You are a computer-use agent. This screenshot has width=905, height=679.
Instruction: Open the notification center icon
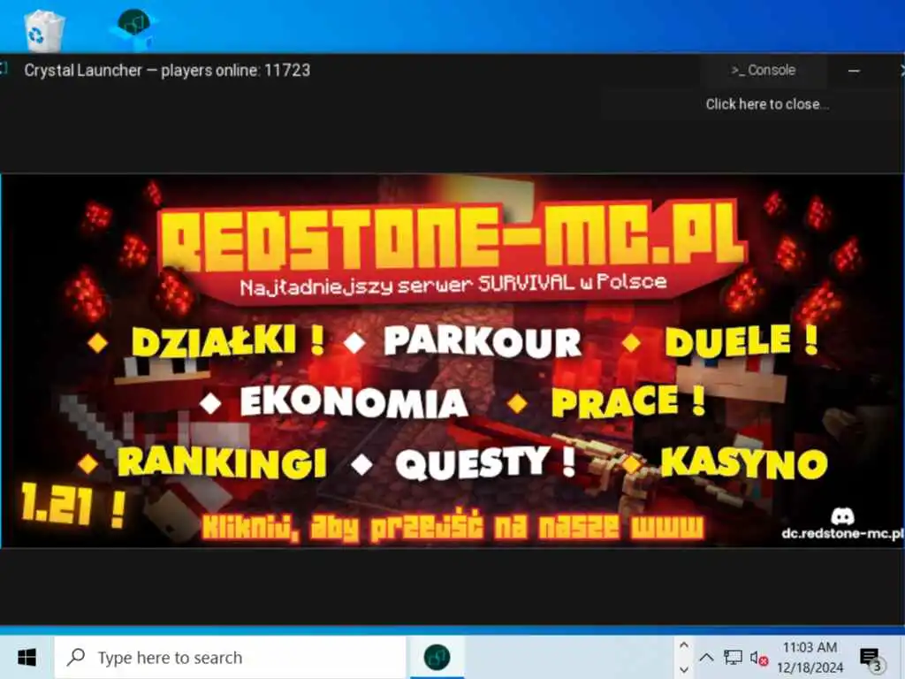(x=871, y=658)
